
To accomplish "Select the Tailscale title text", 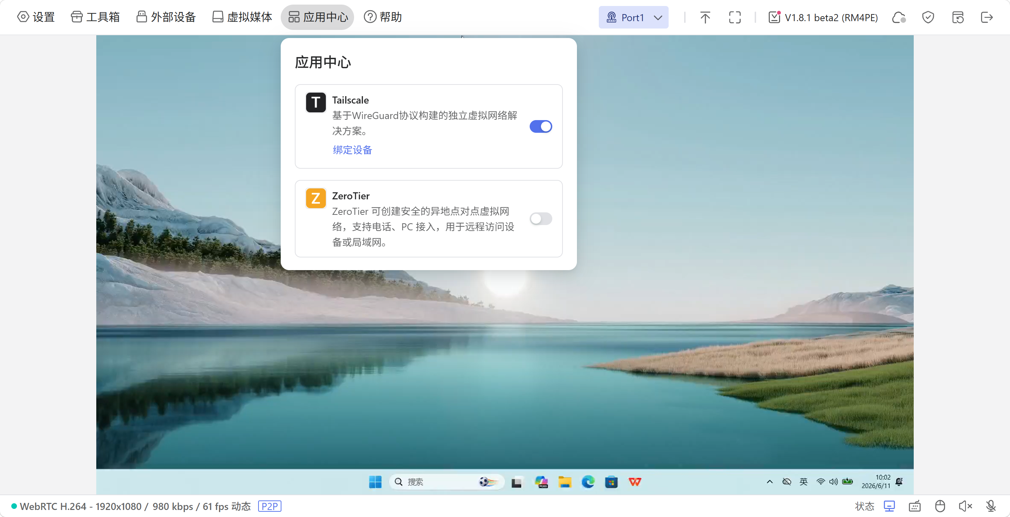I will tap(350, 100).
